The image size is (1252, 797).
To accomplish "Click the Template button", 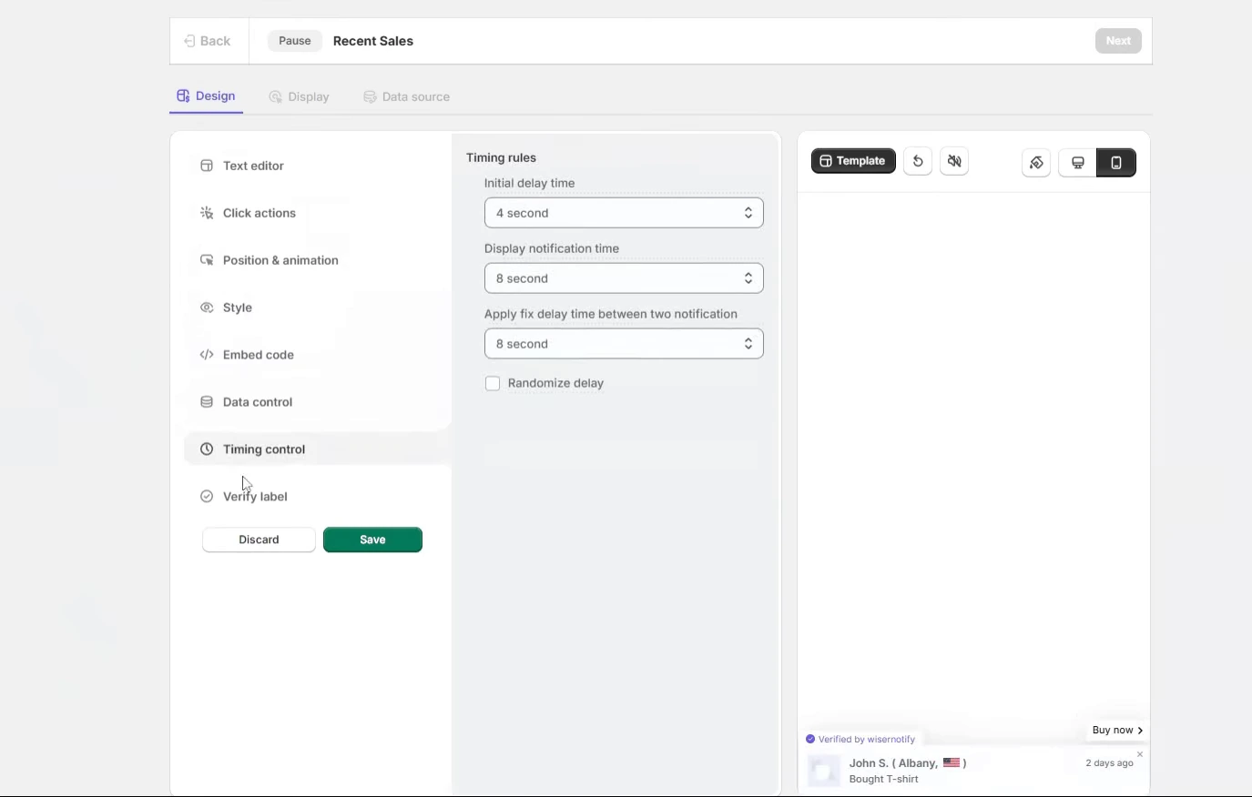I will click(x=853, y=161).
